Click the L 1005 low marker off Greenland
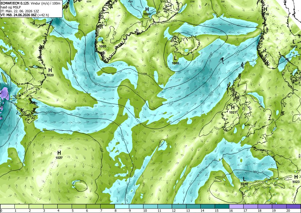Viewport: 301px width, 213px height. point(103,43)
